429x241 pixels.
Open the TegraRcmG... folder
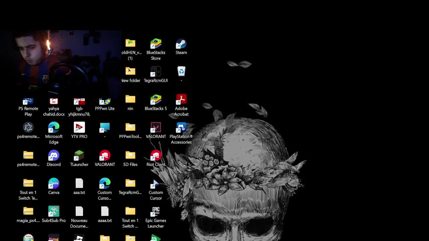130,187
